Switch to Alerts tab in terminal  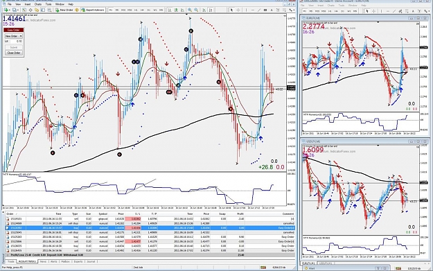coord(54,261)
